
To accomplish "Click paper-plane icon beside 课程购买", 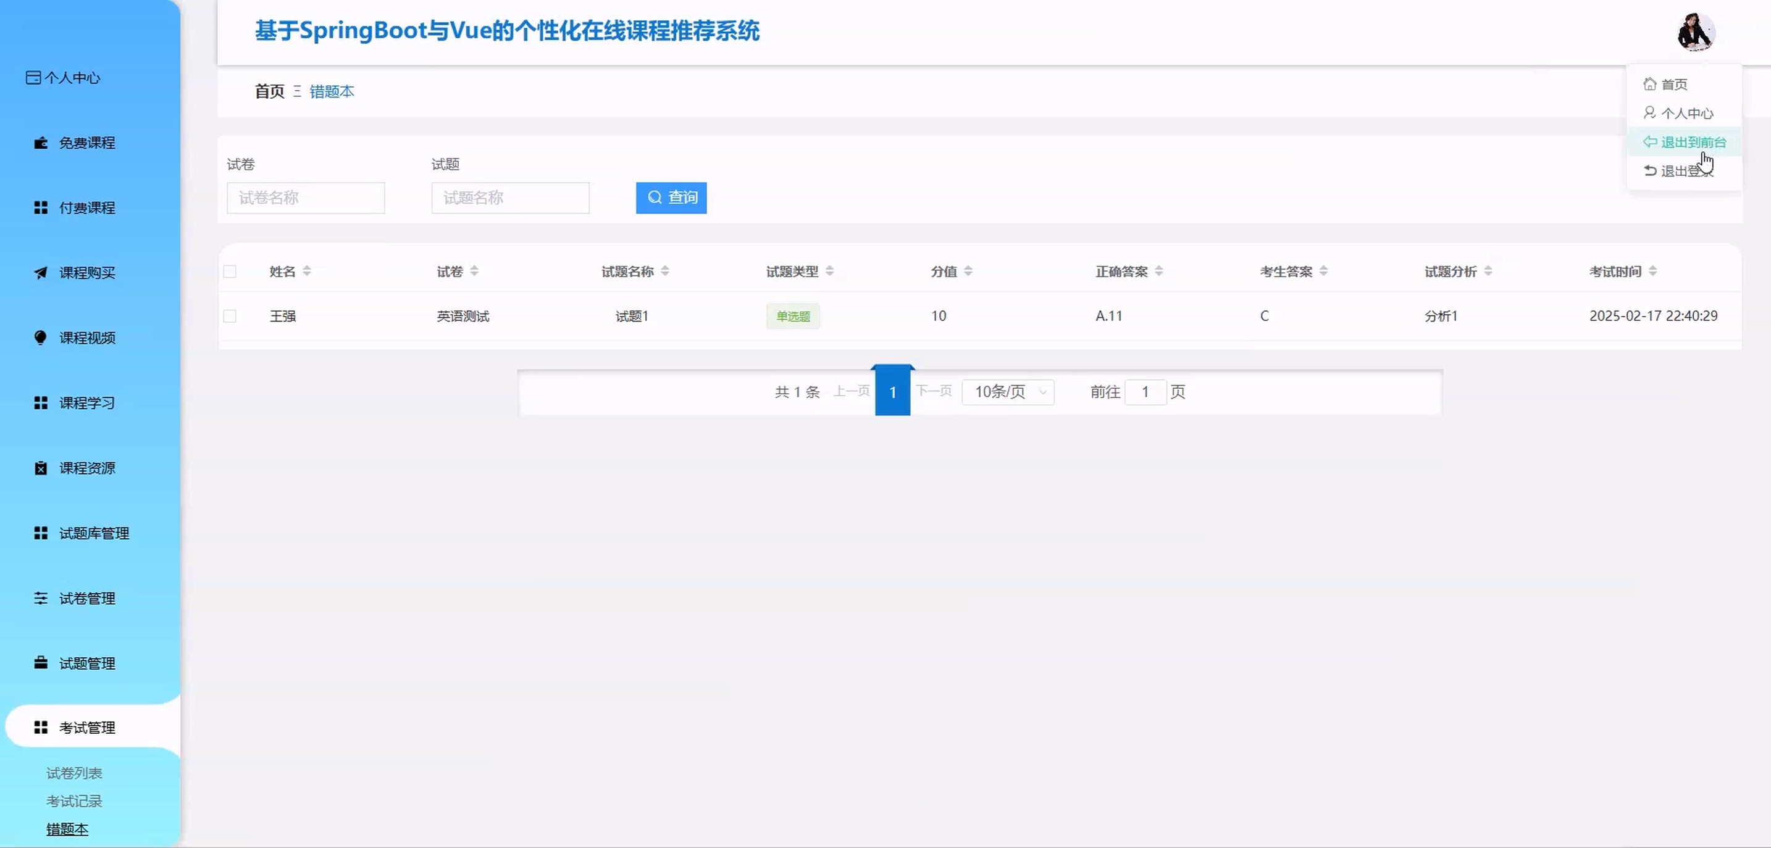I will coord(41,273).
